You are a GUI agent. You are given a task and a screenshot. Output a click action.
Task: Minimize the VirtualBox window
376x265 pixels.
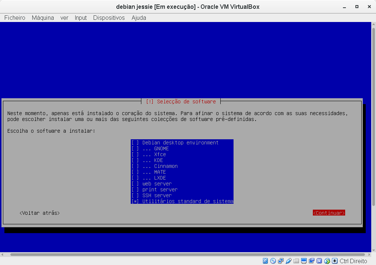pyautogui.click(x=344, y=7)
